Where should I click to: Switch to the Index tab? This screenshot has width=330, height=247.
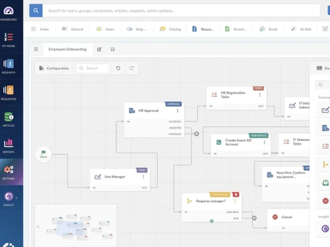pyautogui.click(x=40, y=29)
